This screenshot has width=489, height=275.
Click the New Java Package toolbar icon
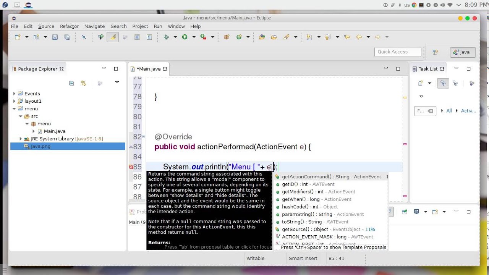point(227,37)
